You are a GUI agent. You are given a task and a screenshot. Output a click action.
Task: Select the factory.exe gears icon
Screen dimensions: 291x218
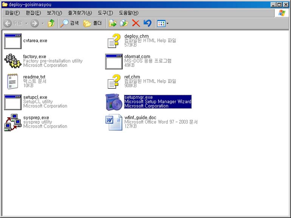[x=12, y=61]
